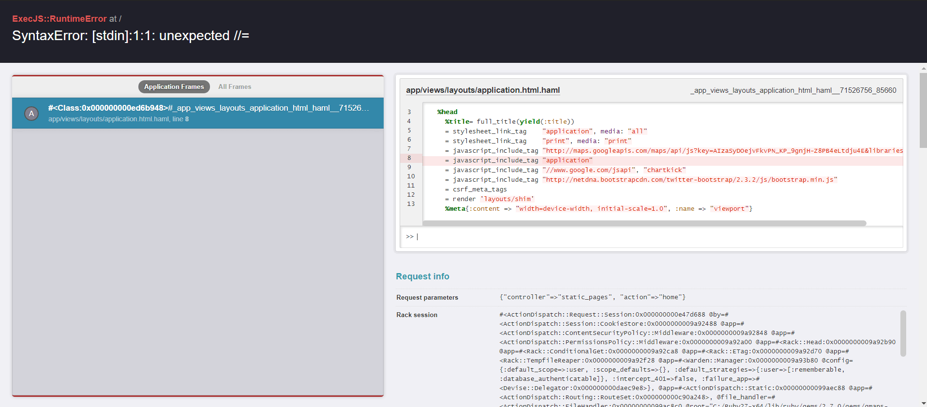927x407 pixels.
Task: Click the Rack session scrollbar
Action: pyautogui.click(x=903, y=334)
